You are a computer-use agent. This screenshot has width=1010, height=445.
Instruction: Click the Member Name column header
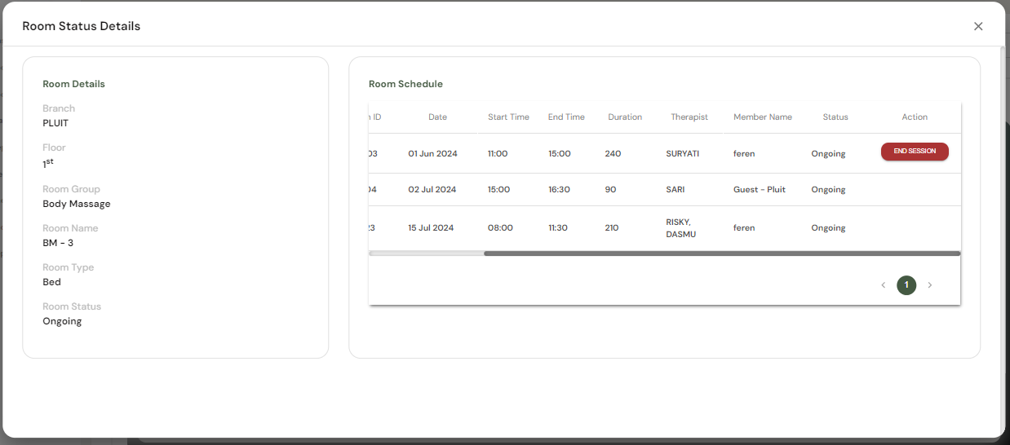[763, 117]
